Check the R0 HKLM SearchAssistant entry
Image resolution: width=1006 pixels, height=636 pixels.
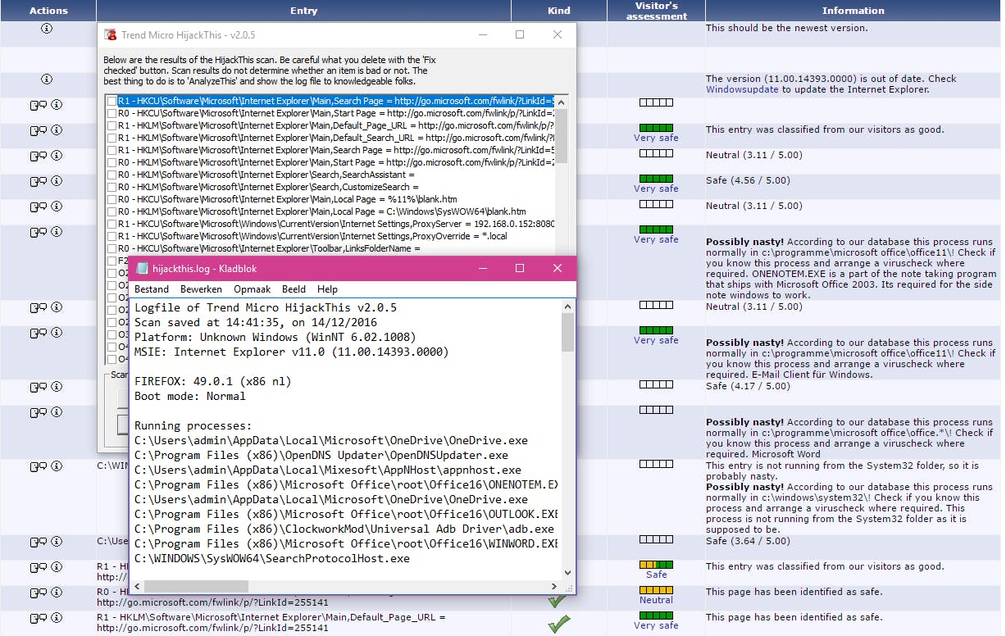112,175
